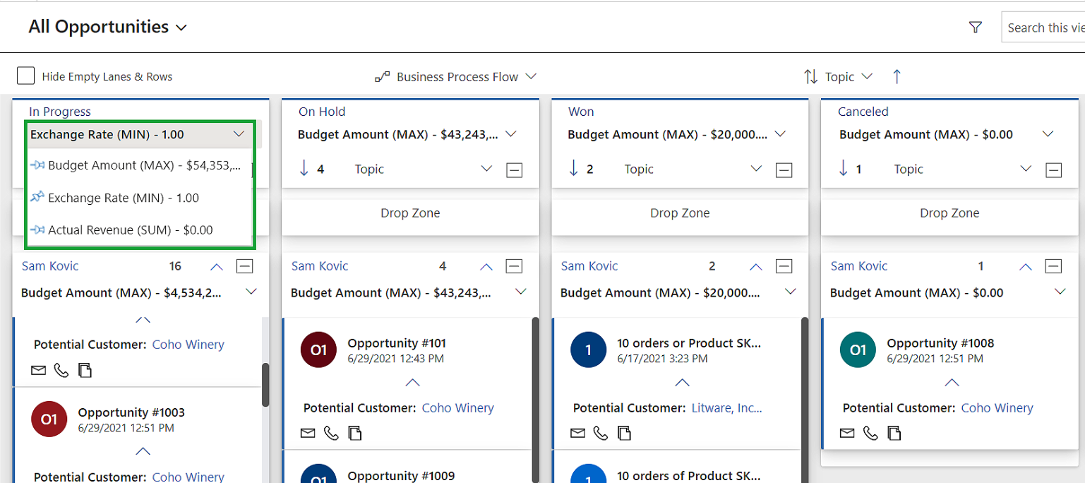The height and width of the screenshot is (483, 1085).
Task: Click the copy icon on Opportunity #101 card
Action: (x=354, y=433)
